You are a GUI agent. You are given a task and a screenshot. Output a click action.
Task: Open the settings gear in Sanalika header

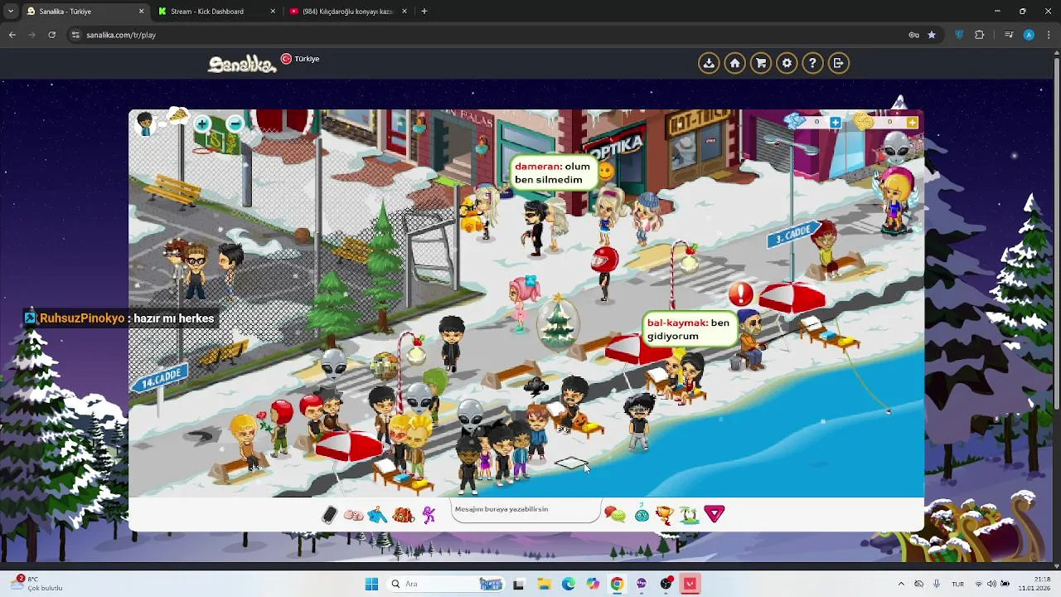coord(787,63)
